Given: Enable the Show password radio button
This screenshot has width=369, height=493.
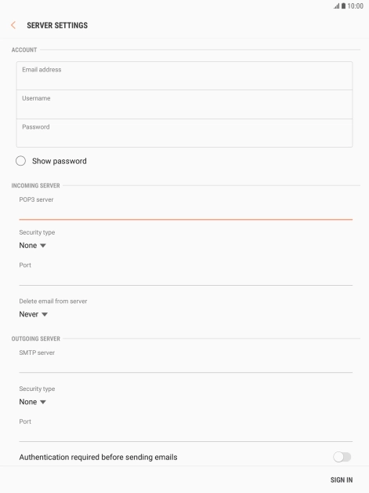Looking at the screenshot, I should [20, 161].
